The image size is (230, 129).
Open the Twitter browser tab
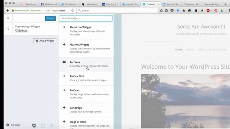click(69, 4)
